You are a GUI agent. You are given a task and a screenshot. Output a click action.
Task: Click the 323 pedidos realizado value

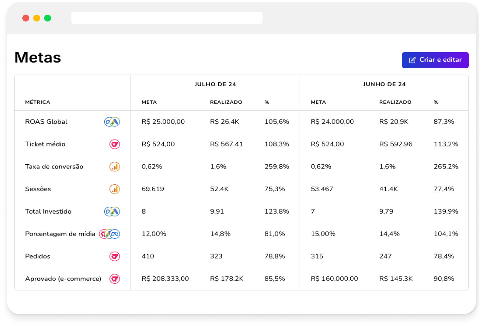216,256
